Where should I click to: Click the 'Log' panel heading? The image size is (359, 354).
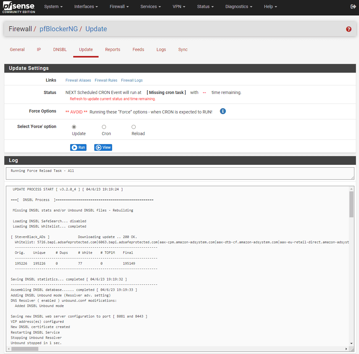click(13, 160)
